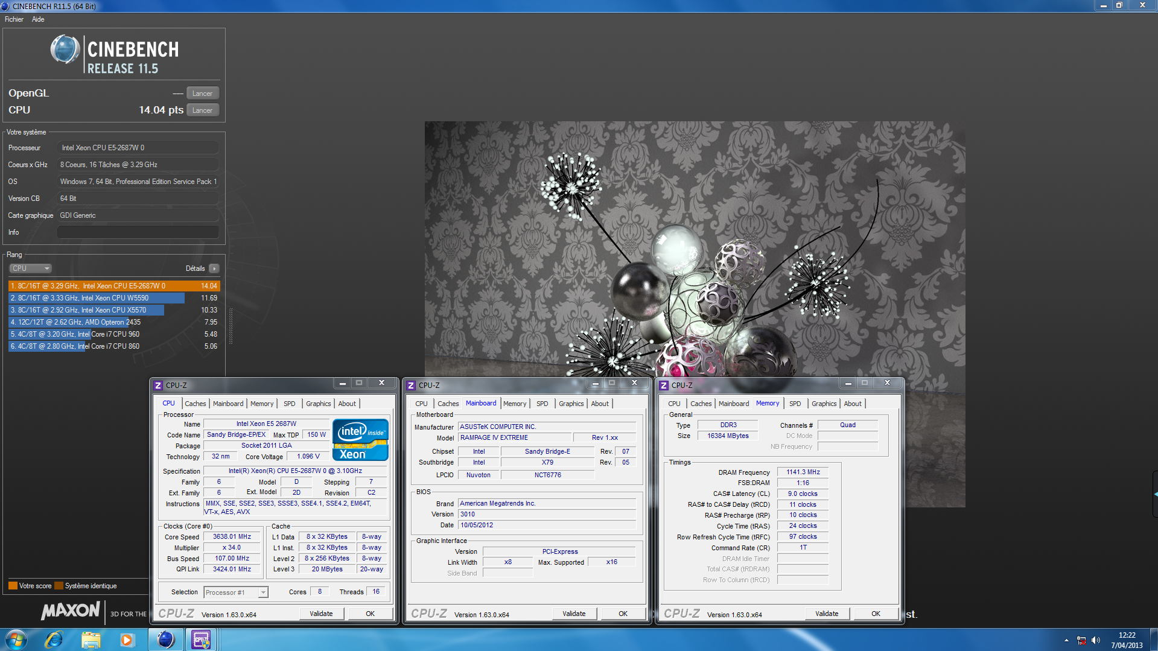
Task: Click the Système identique color swatch
Action: click(x=59, y=586)
